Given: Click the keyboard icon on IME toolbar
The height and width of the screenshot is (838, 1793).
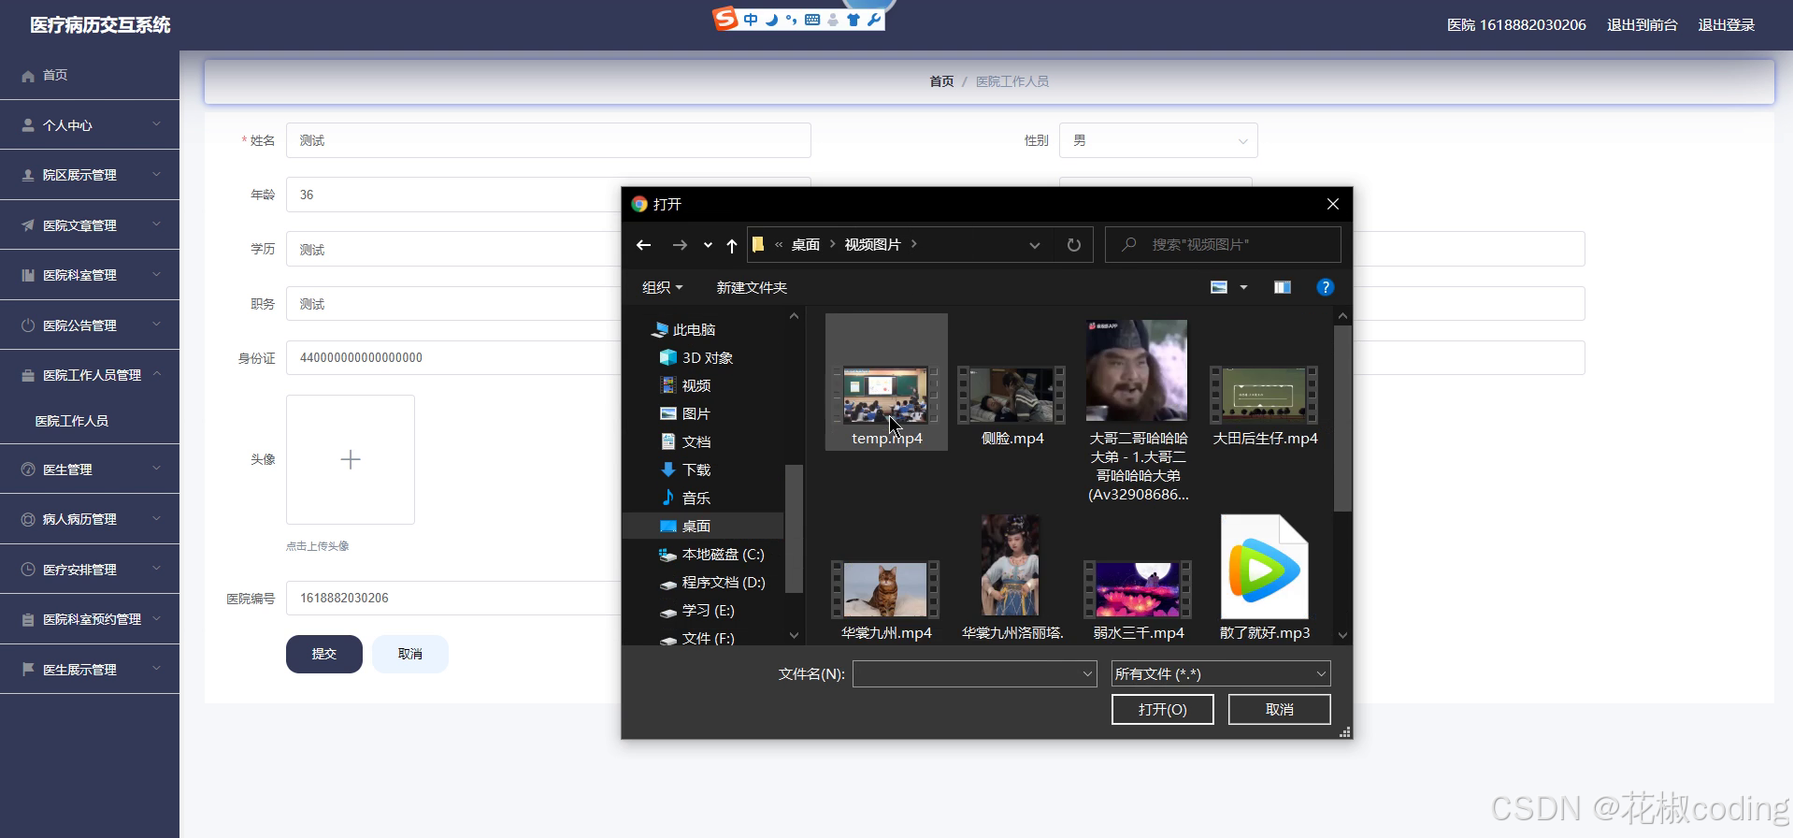Looking at the screenshot, I should click(812, 20).
